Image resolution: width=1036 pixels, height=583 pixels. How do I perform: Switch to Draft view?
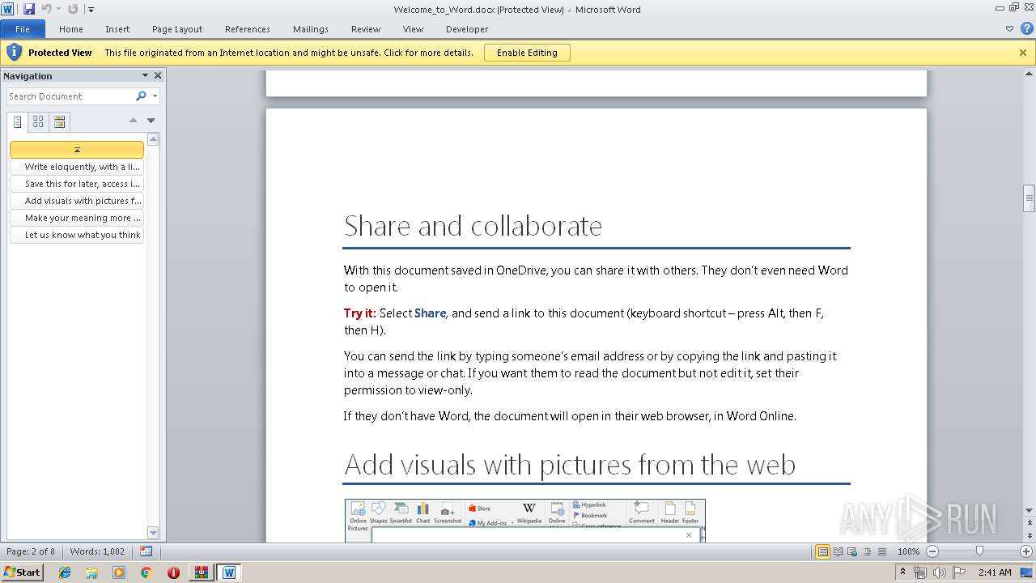click(881, 551)
